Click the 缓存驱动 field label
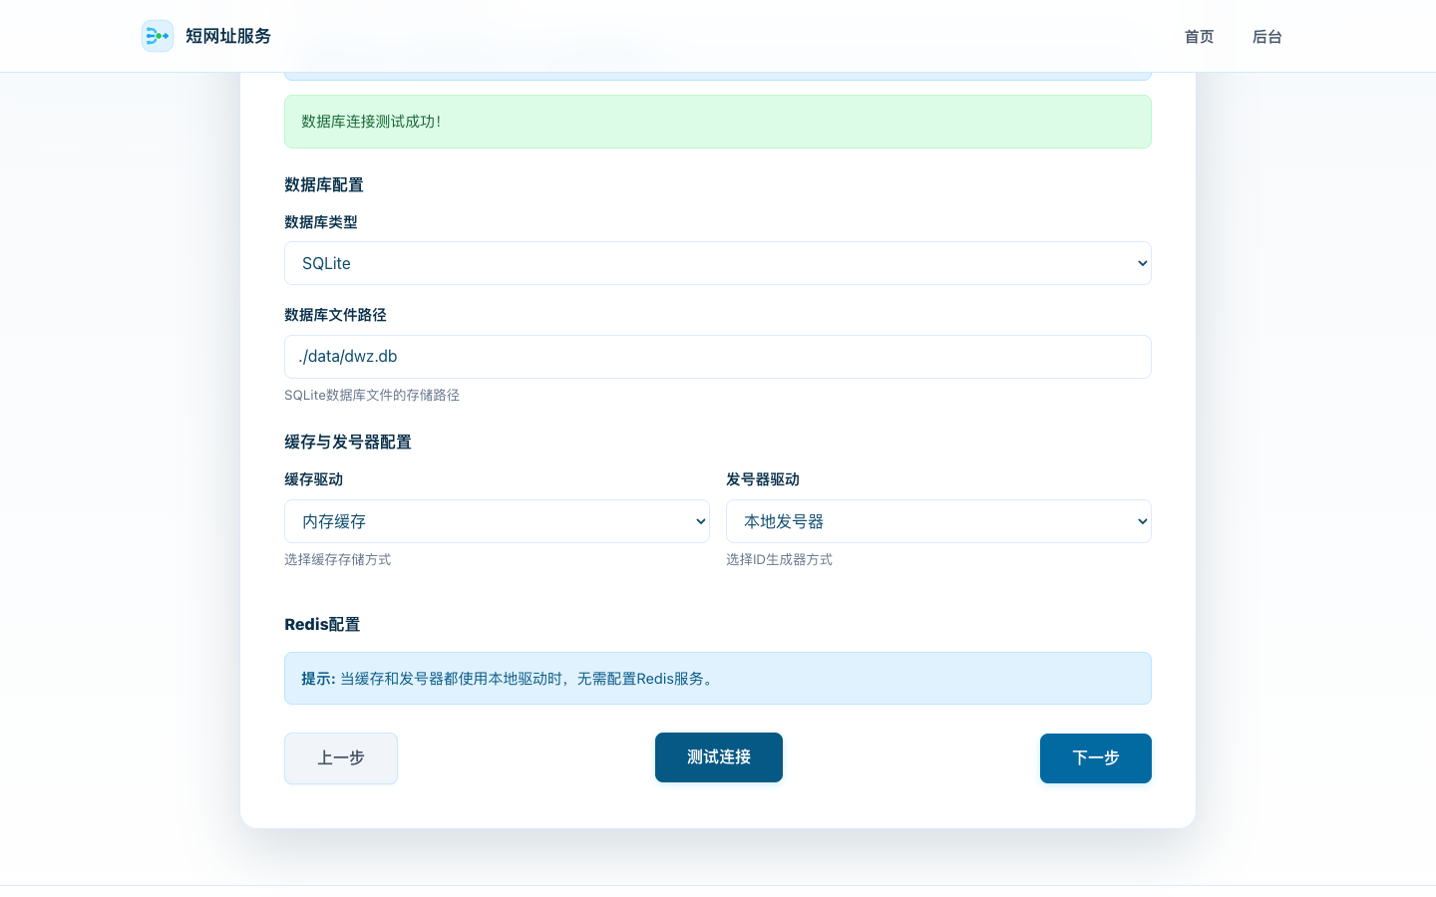The width and height of the screenshot is (1436, 897). (x=313, y=479)
